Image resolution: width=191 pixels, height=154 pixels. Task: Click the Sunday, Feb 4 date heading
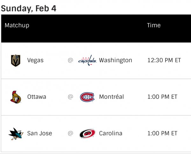29,8
